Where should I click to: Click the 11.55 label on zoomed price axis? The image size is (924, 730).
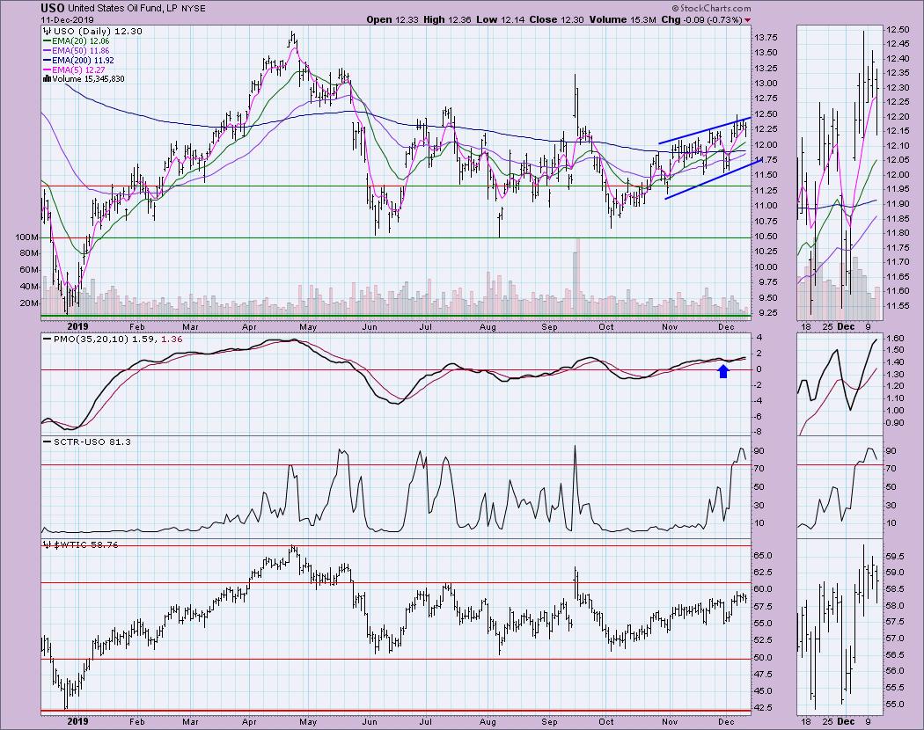(x=897, y=306)
